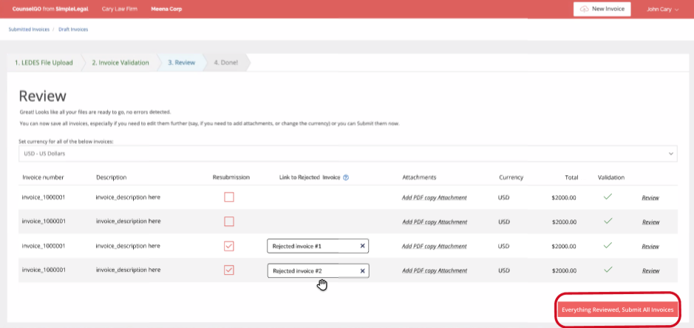Go to the 1. LEDES File Upload step
694x328 pixels.
(x=44, y=63)
